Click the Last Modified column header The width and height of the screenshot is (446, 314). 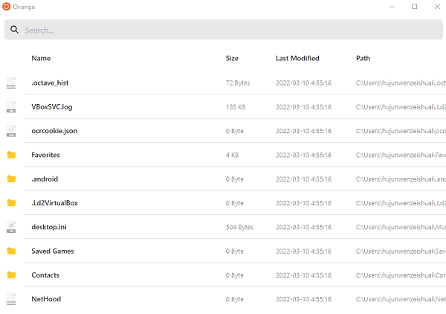click(297, 58)
